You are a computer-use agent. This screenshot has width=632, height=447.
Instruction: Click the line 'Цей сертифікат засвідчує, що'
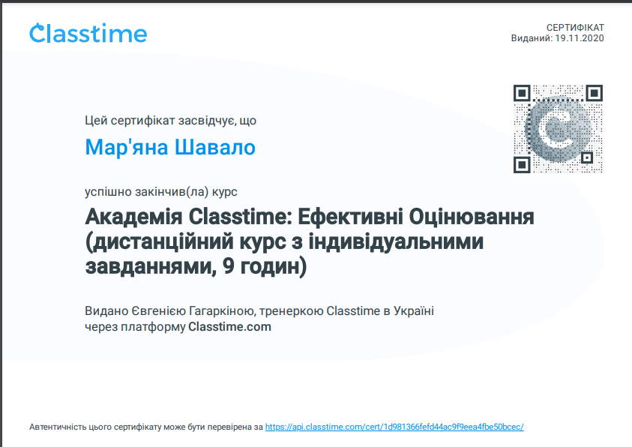[170, 121]
